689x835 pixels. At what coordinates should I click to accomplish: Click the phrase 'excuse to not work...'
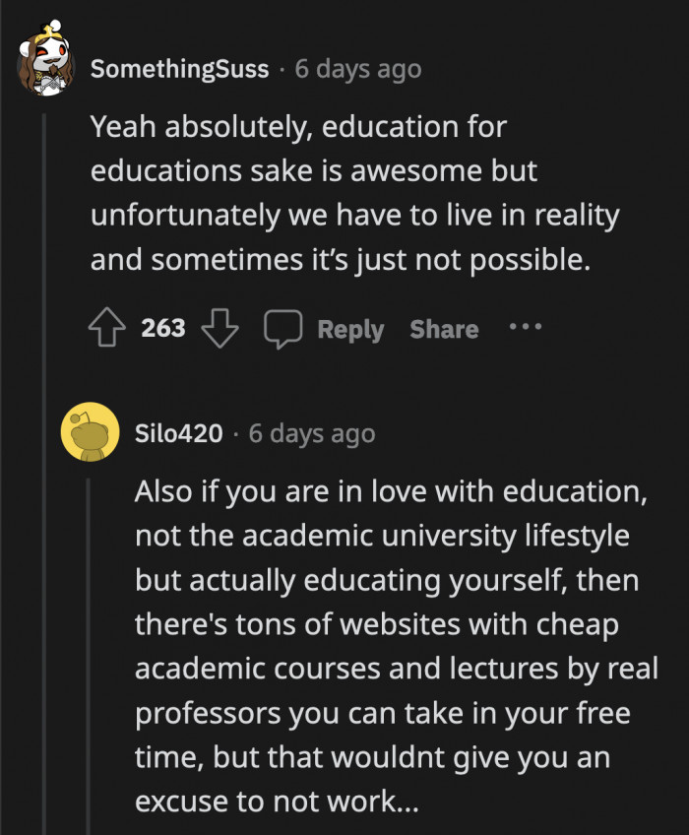pos(277,803)
